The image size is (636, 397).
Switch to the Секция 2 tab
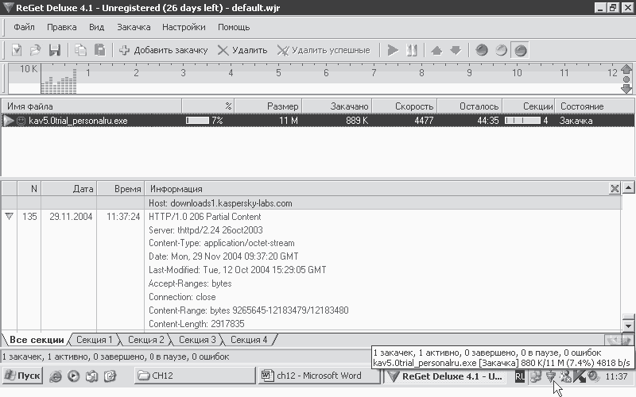point(145,340)
